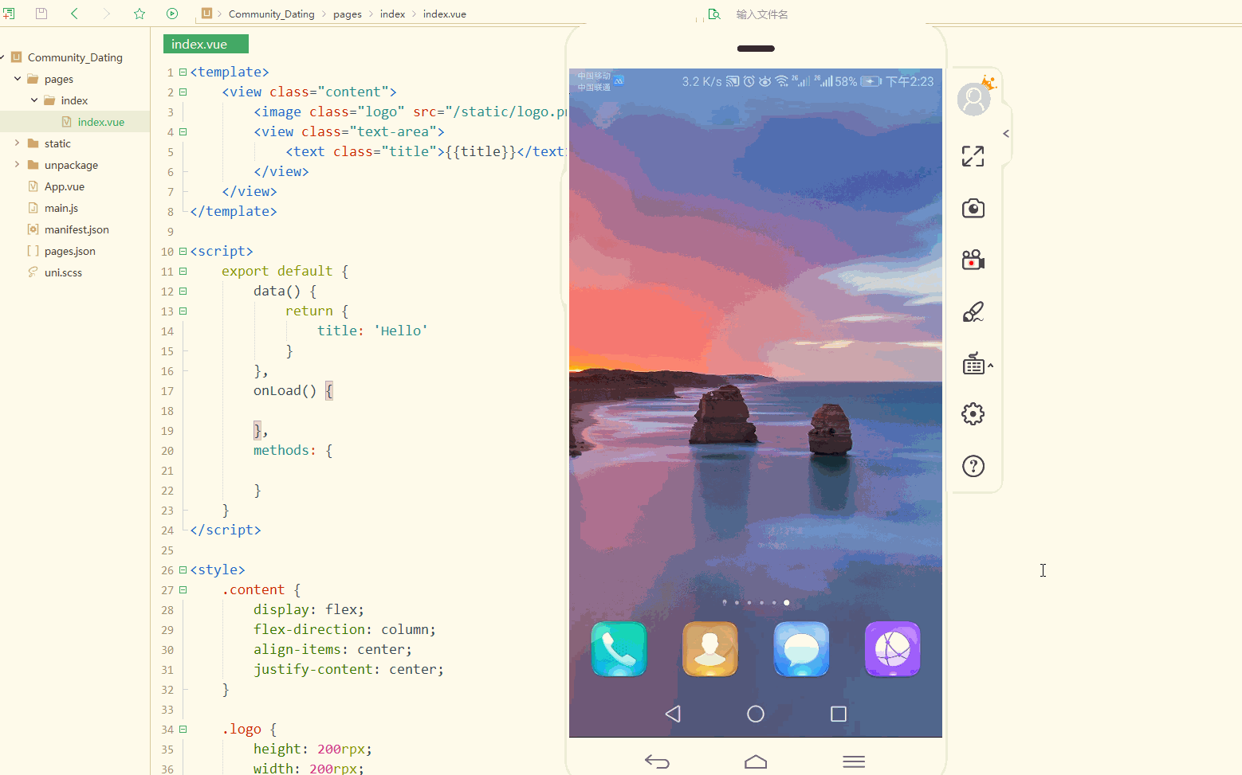Image resolution: width=1242 pixels, height=775 pixels.
Task: Take a screenshot of the phone screen
Action: pyautogui.click(x=973, y=208)
